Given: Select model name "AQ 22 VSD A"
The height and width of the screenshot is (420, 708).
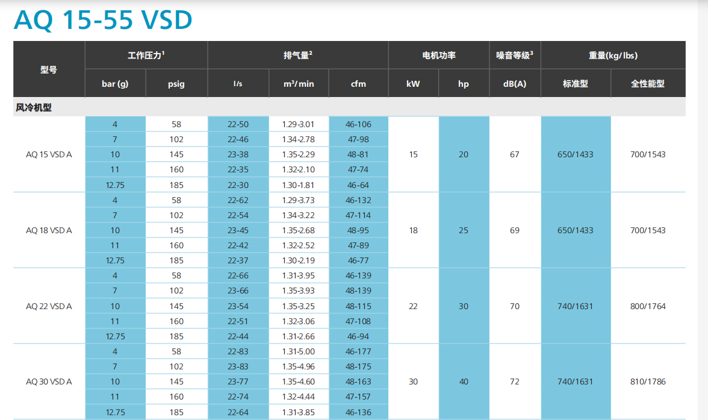Looking at the screenshot, I should (49, 307).
